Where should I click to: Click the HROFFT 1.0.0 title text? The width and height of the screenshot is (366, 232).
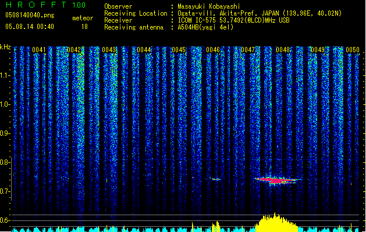(x=45, y=5)
